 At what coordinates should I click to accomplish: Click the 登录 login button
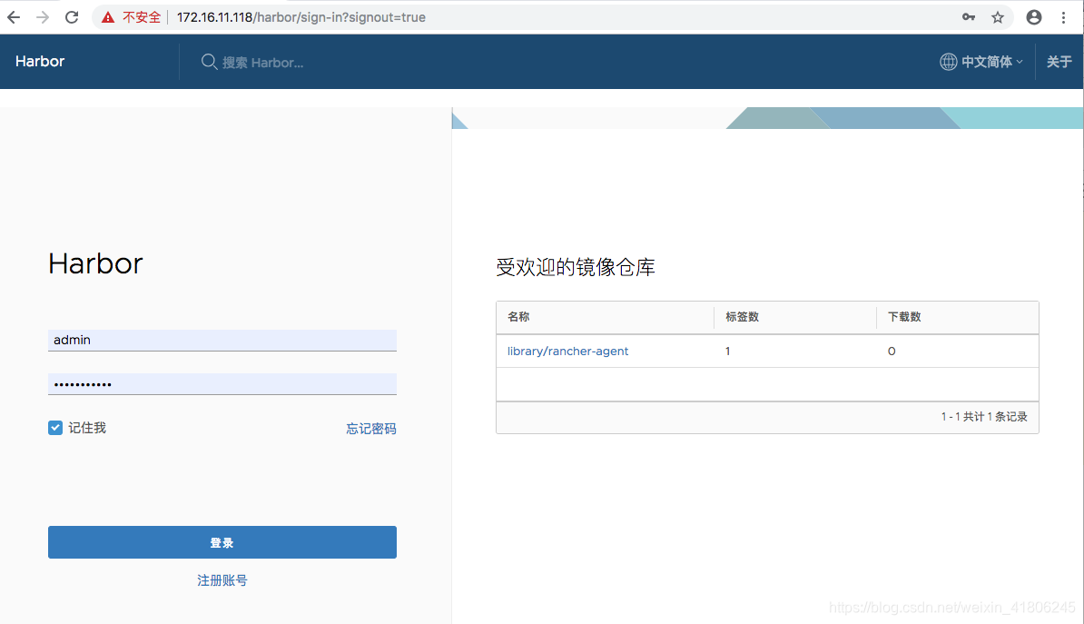pos(222,542)
